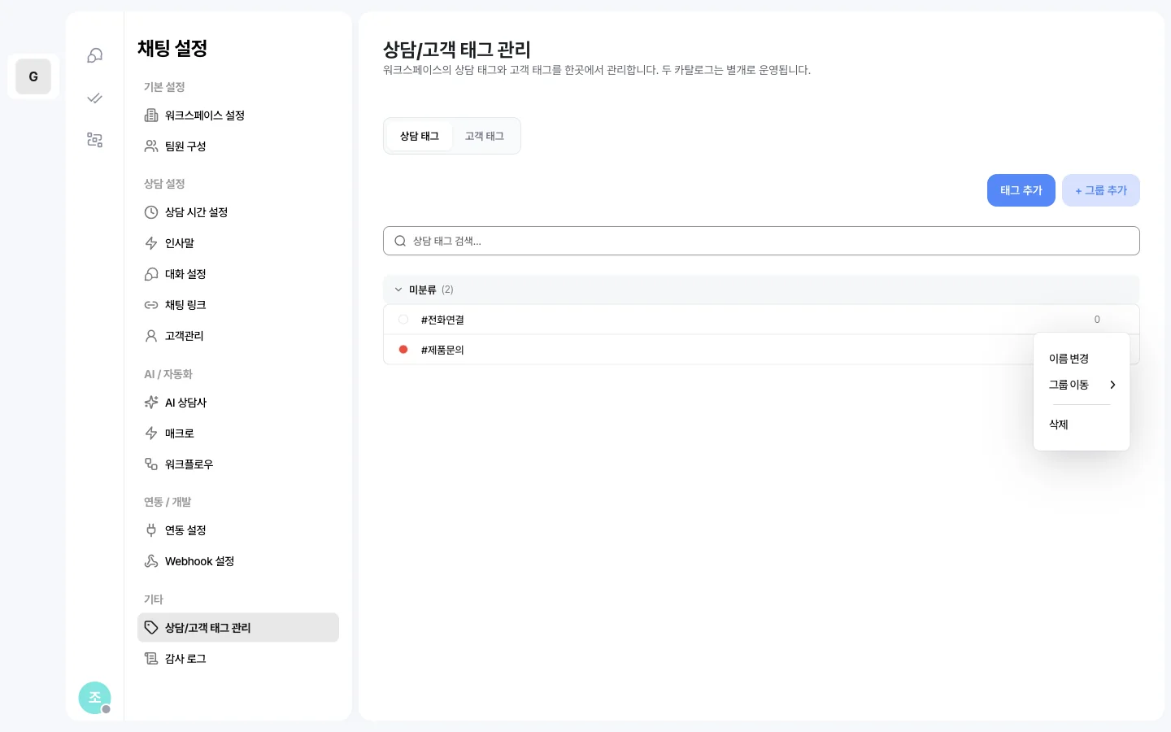This screenshot has height=732, width=1171.
Task: Click the white color dot of #전화연결
Action: click(x=403, y=320)
